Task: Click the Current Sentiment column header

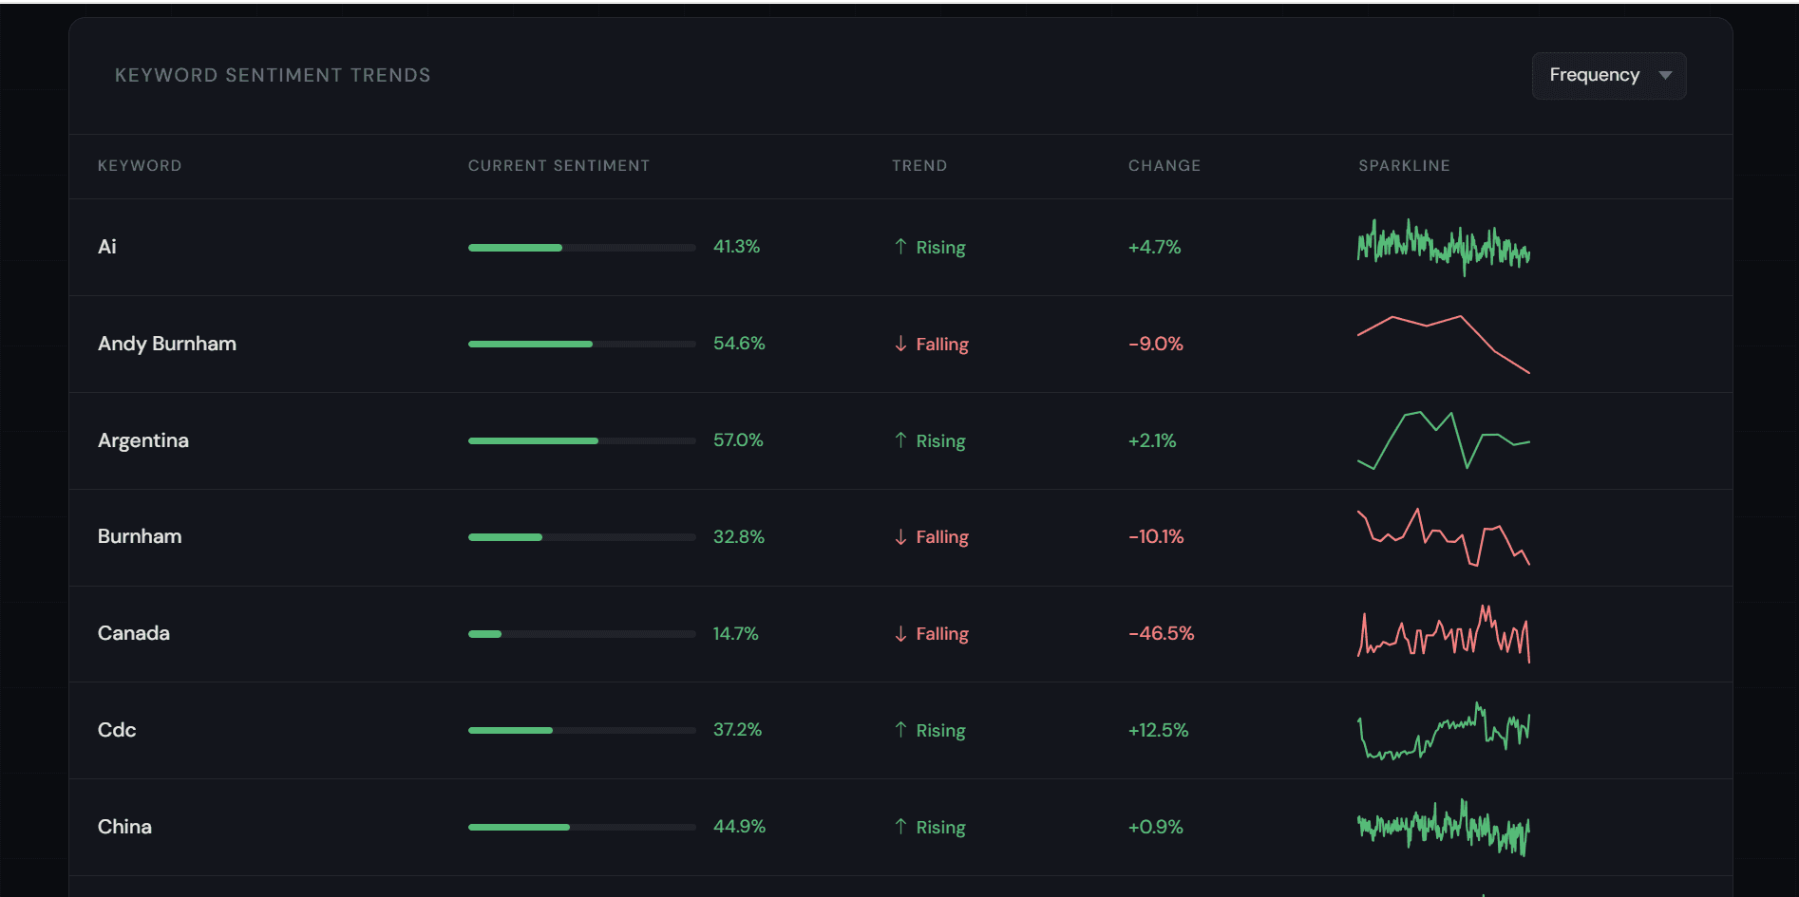Action: point(559,166)
